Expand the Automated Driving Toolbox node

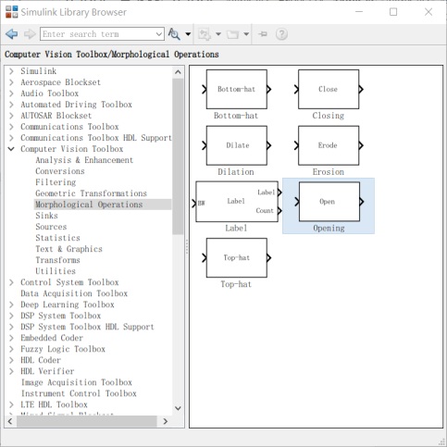pyautogui.click(x=11, y=105)
